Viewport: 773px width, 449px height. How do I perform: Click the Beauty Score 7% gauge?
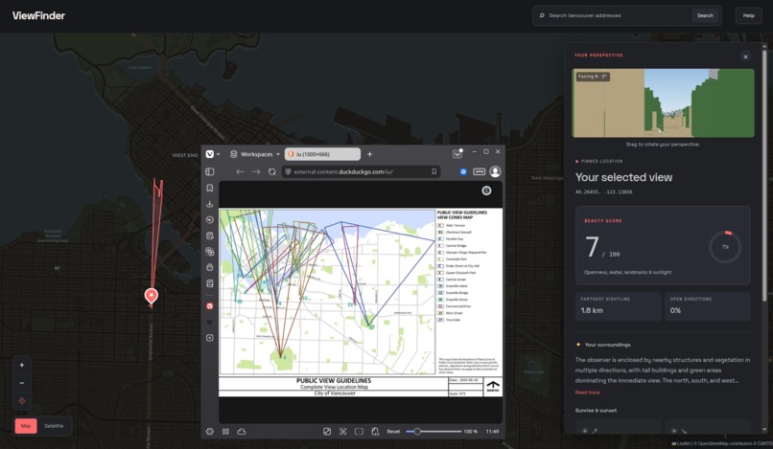(x=725, y=247)
